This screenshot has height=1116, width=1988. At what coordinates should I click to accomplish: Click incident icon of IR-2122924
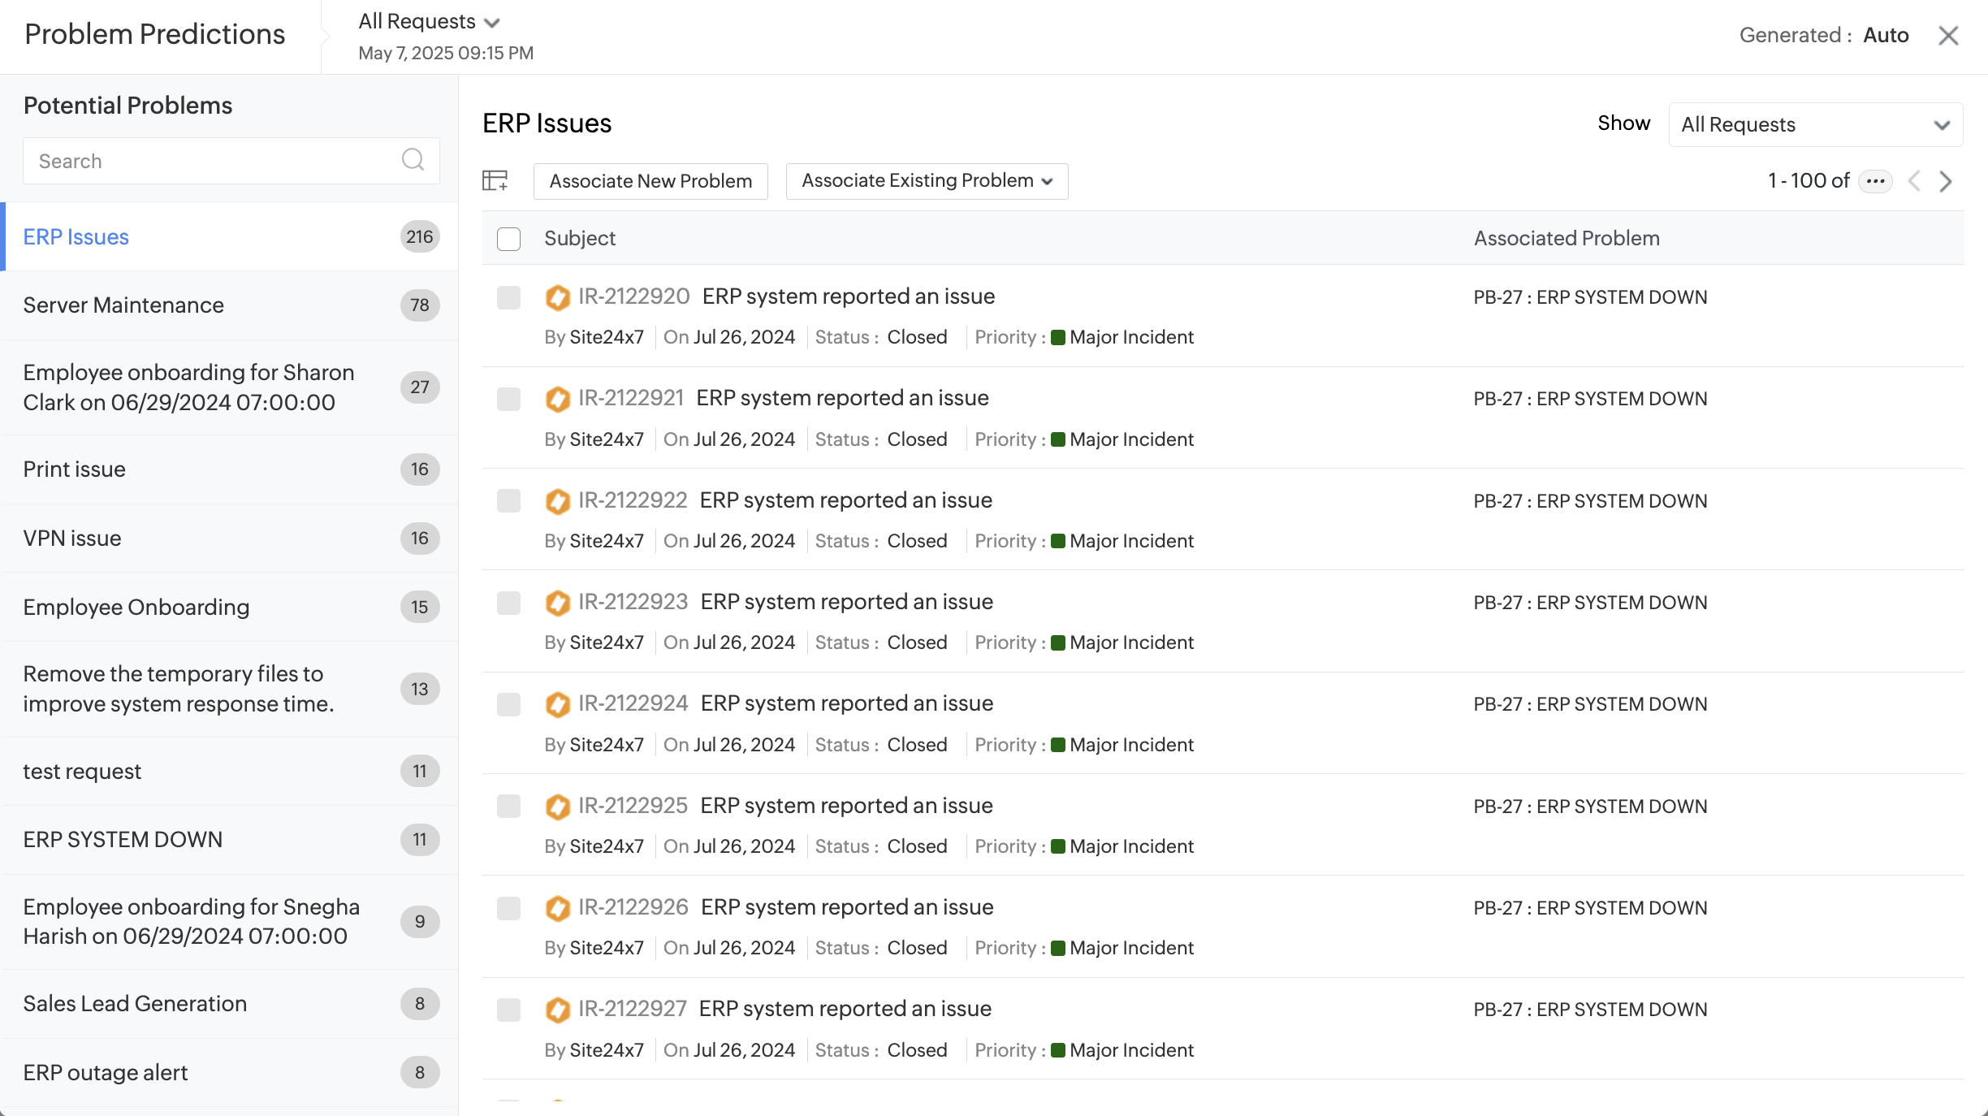pos(557,704)
